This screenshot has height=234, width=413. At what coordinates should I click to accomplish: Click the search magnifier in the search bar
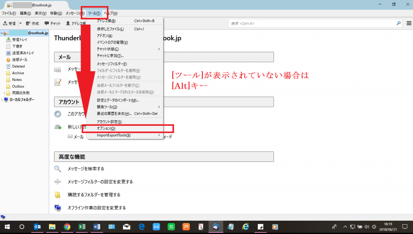pos(398,23)
